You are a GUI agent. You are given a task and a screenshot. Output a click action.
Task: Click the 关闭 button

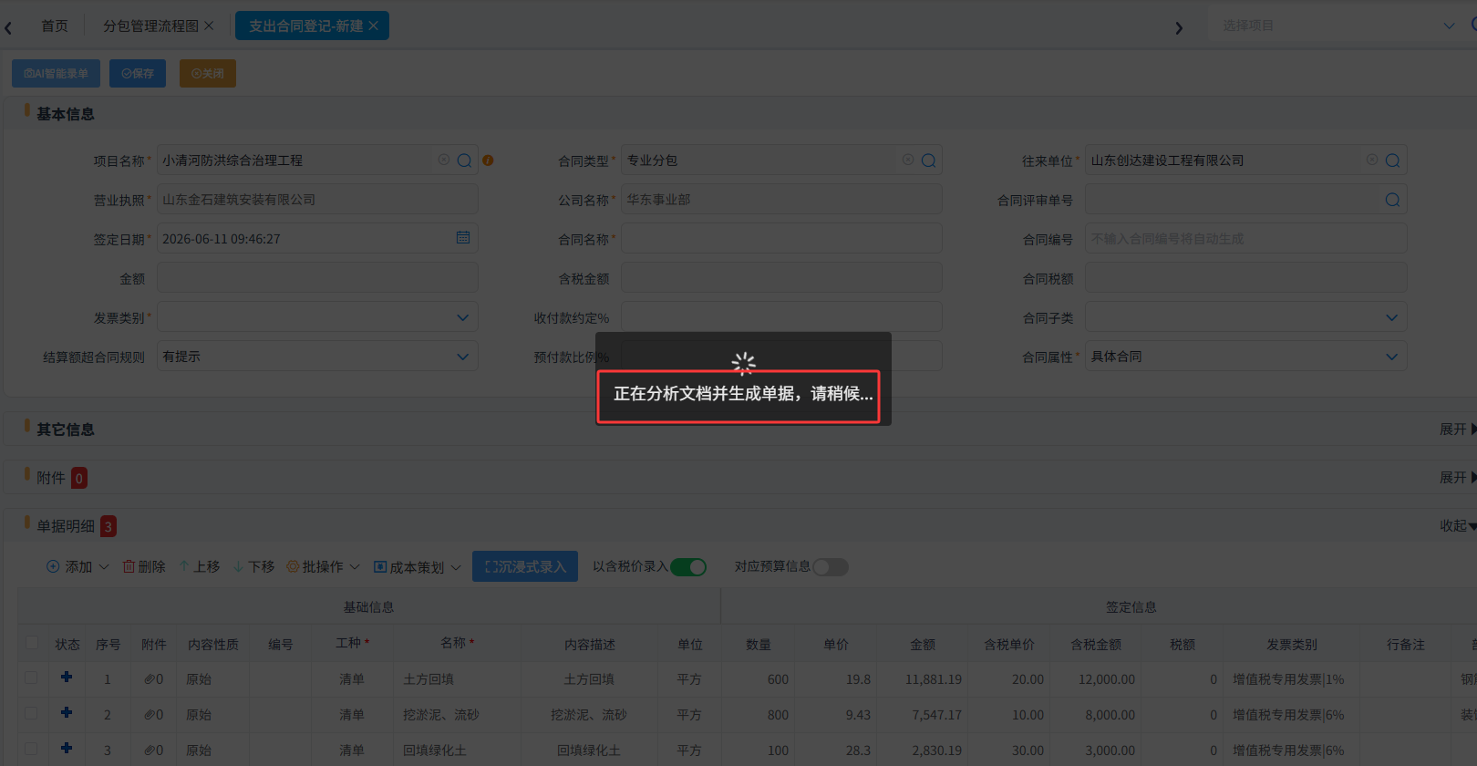pyautogui.click(x=208, y=74)
